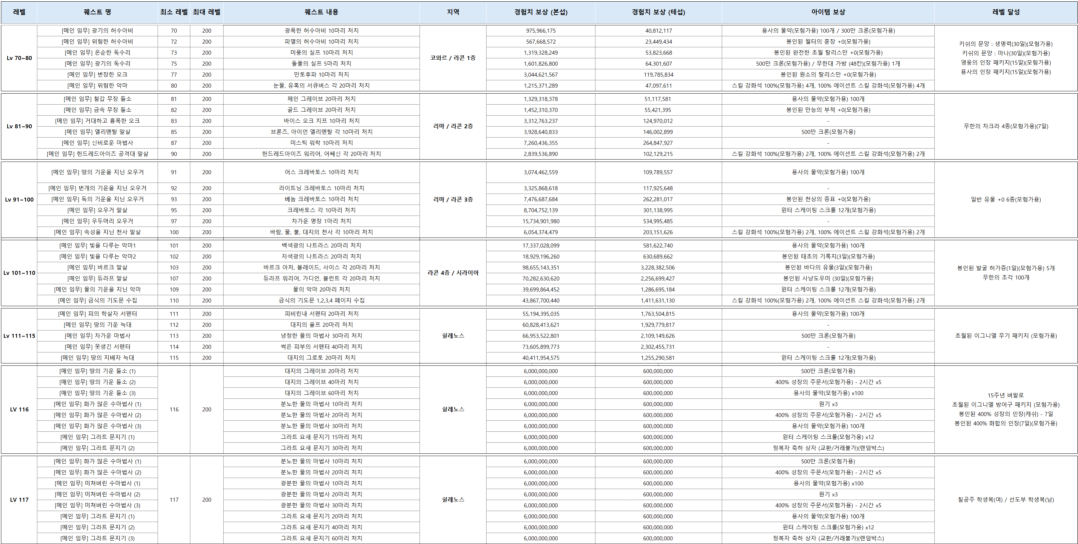Click the '최소 레벨' header cell
1078x544 pixels.
(174, 12)
